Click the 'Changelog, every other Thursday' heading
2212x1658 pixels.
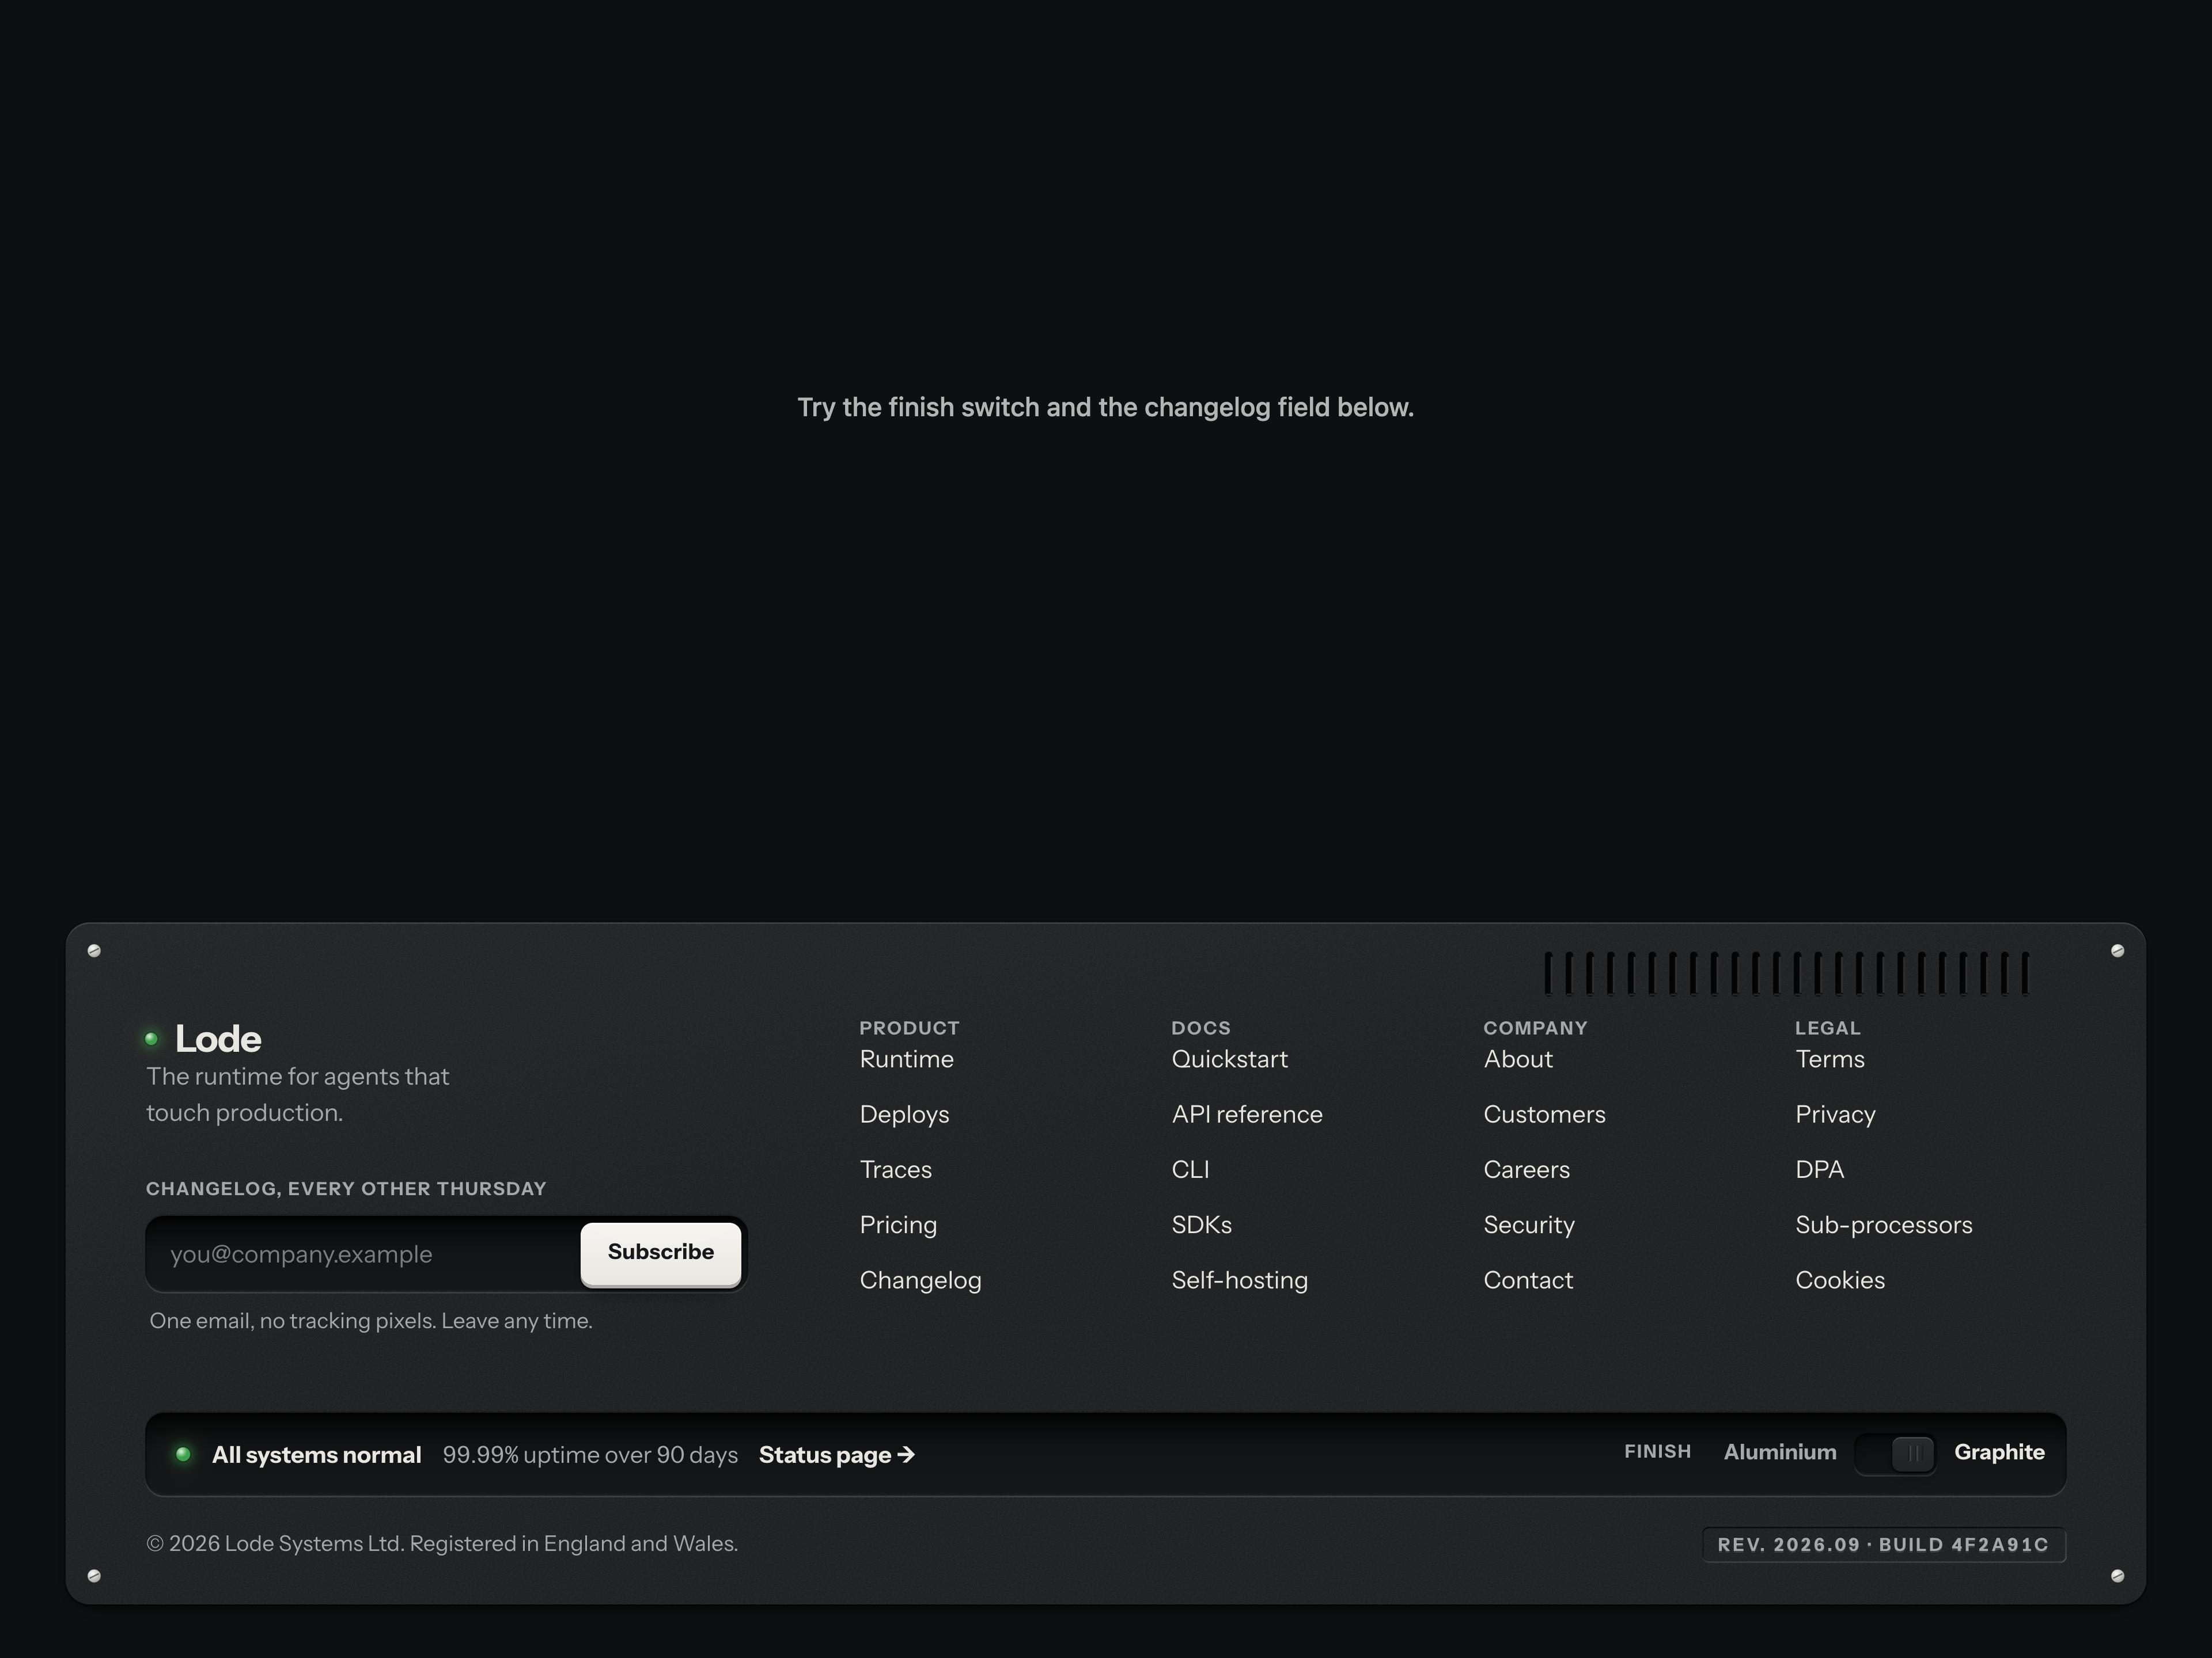tap(346, 1188)
